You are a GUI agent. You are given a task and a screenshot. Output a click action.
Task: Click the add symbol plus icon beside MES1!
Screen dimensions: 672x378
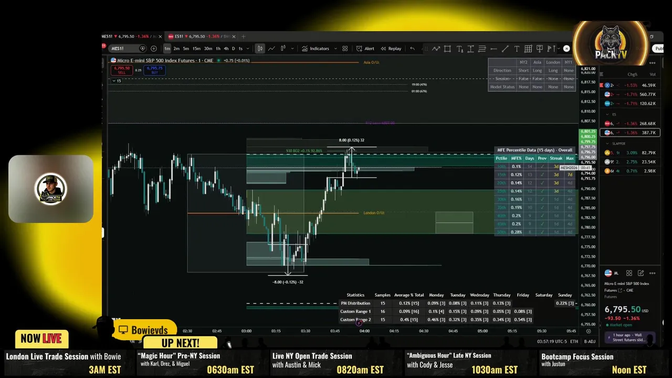click(x=153, y=48)
